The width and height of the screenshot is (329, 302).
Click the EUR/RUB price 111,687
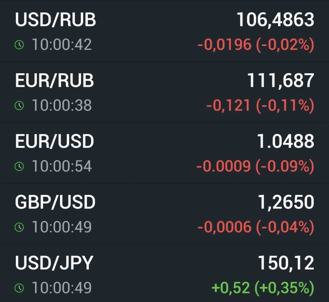tap(280, 81)
